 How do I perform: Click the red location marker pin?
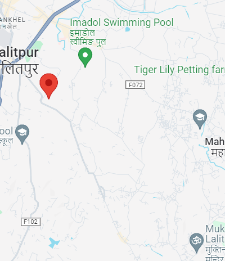[x=49, y=86]
